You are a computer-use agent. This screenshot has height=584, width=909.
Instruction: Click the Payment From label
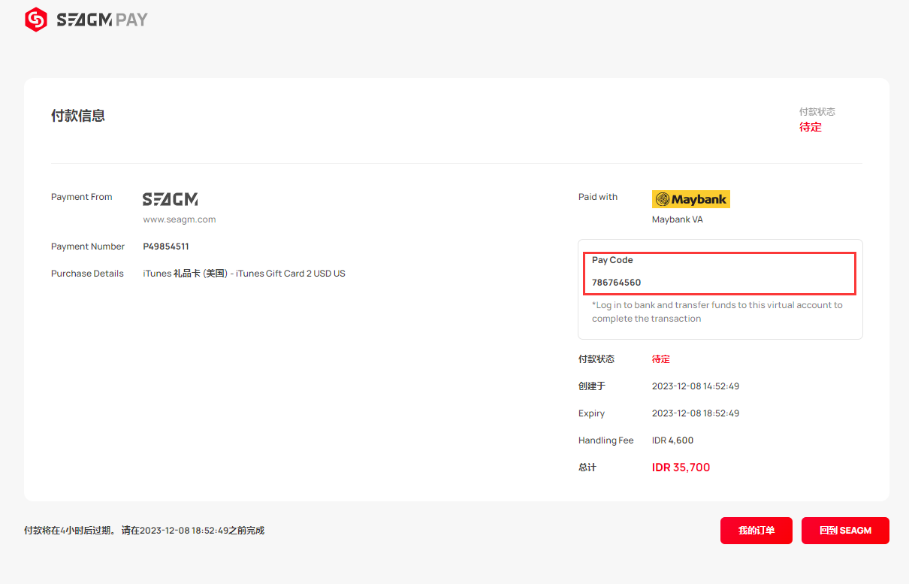[82, 197]
